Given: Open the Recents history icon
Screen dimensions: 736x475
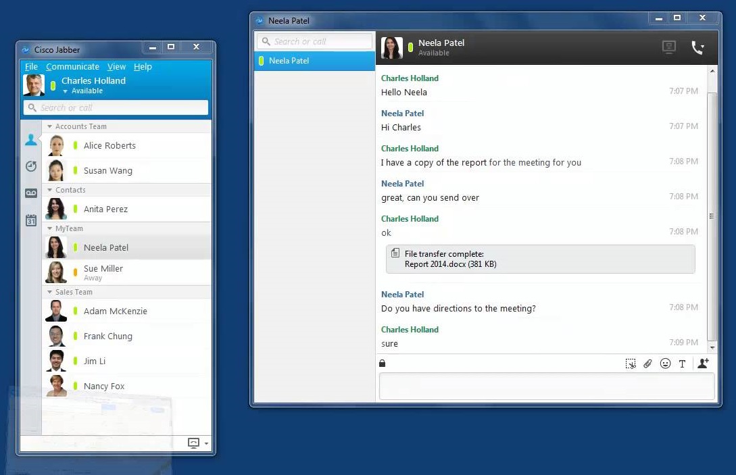Looking at the screenshot, I should (x=31, y=166).
